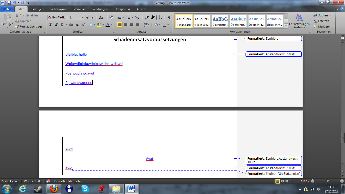Image resolution: width=345 pixels, height=194 pixels.
Task: Click the Ersetzen replace icon
Action: pyautogui.click(x=315, y=21)
